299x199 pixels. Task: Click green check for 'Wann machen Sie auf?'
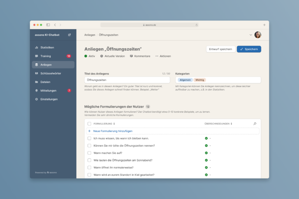click(x=206, y=153)
